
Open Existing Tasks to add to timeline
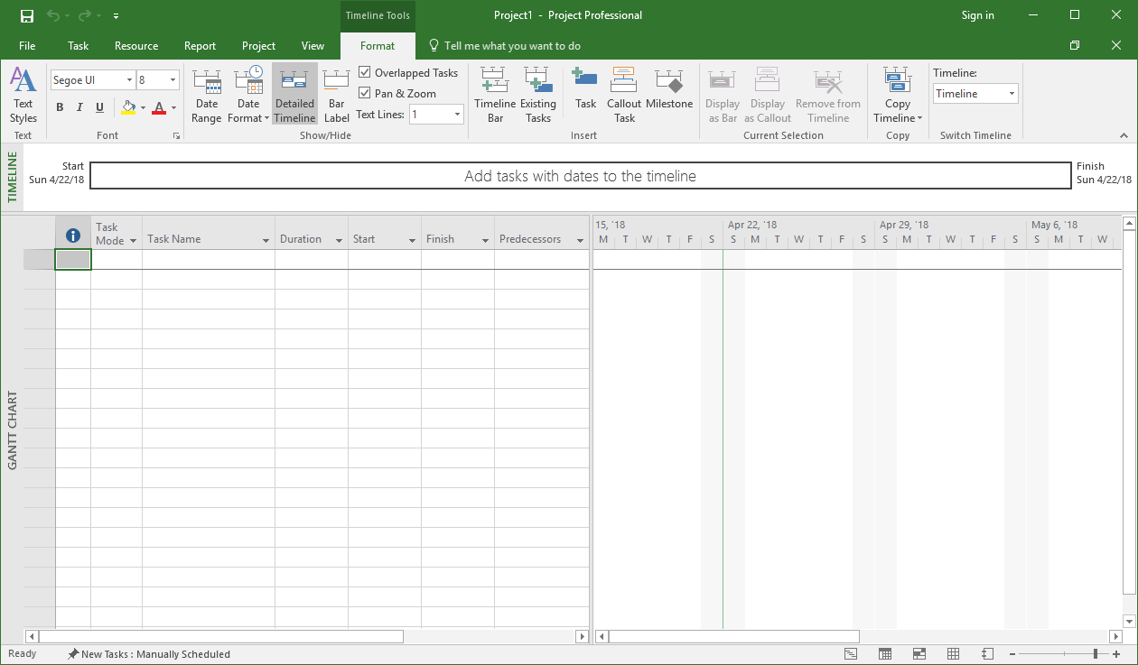538,94
